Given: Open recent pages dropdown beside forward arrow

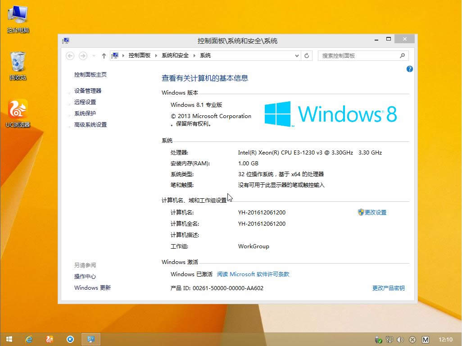Looking at the screenshot, I should [94, 55].
